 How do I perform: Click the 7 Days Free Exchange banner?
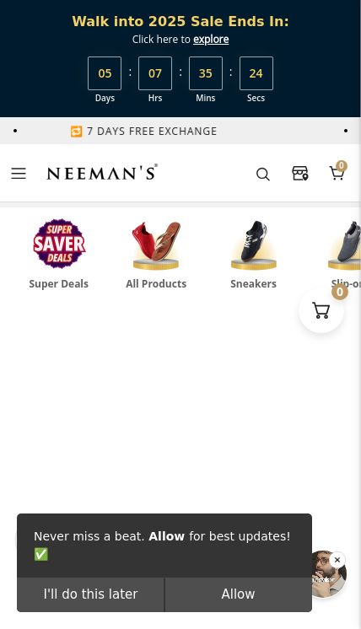point(143,132)
